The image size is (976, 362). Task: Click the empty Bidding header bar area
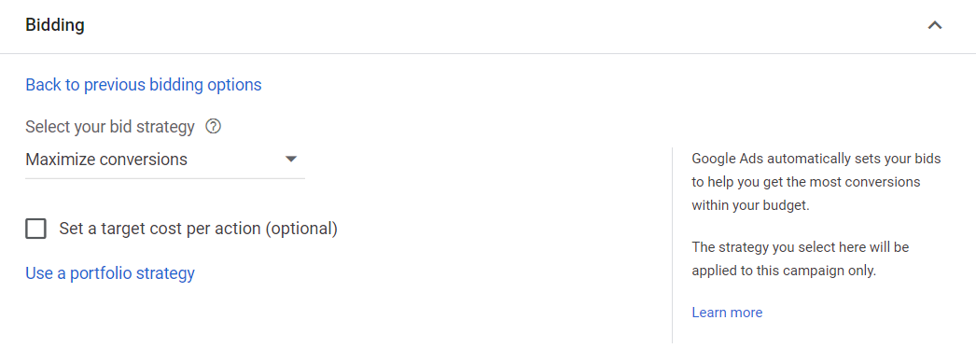[498, 26]
